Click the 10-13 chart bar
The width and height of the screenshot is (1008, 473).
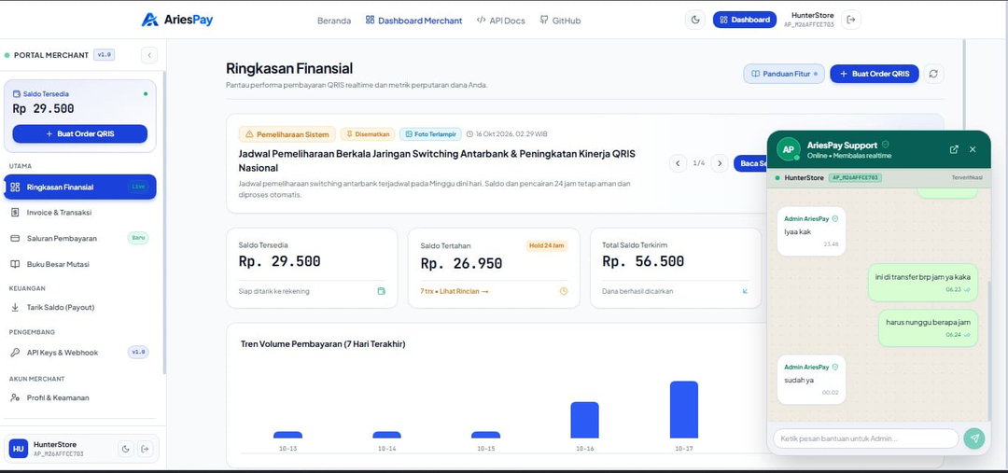coord(287,435)
